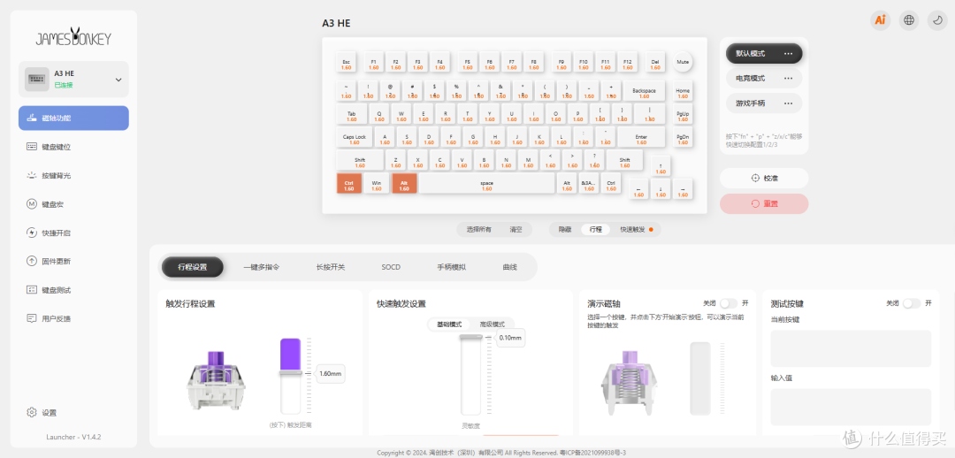Image resolution: width=955 pixels, height=458 pixels.
Task: Select the Del key
Action: click(655, 62)
